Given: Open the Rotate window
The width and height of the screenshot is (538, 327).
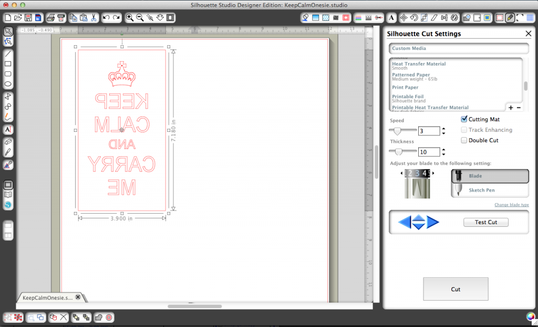Looking at the screenshot, I should pos(414,17).
